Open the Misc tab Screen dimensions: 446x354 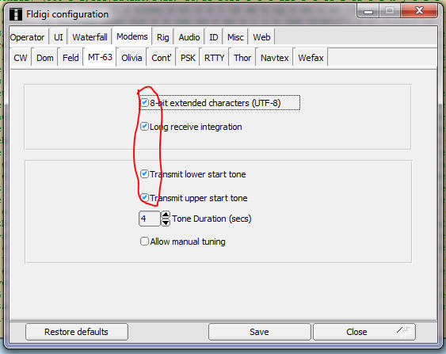tap(235, 37)
